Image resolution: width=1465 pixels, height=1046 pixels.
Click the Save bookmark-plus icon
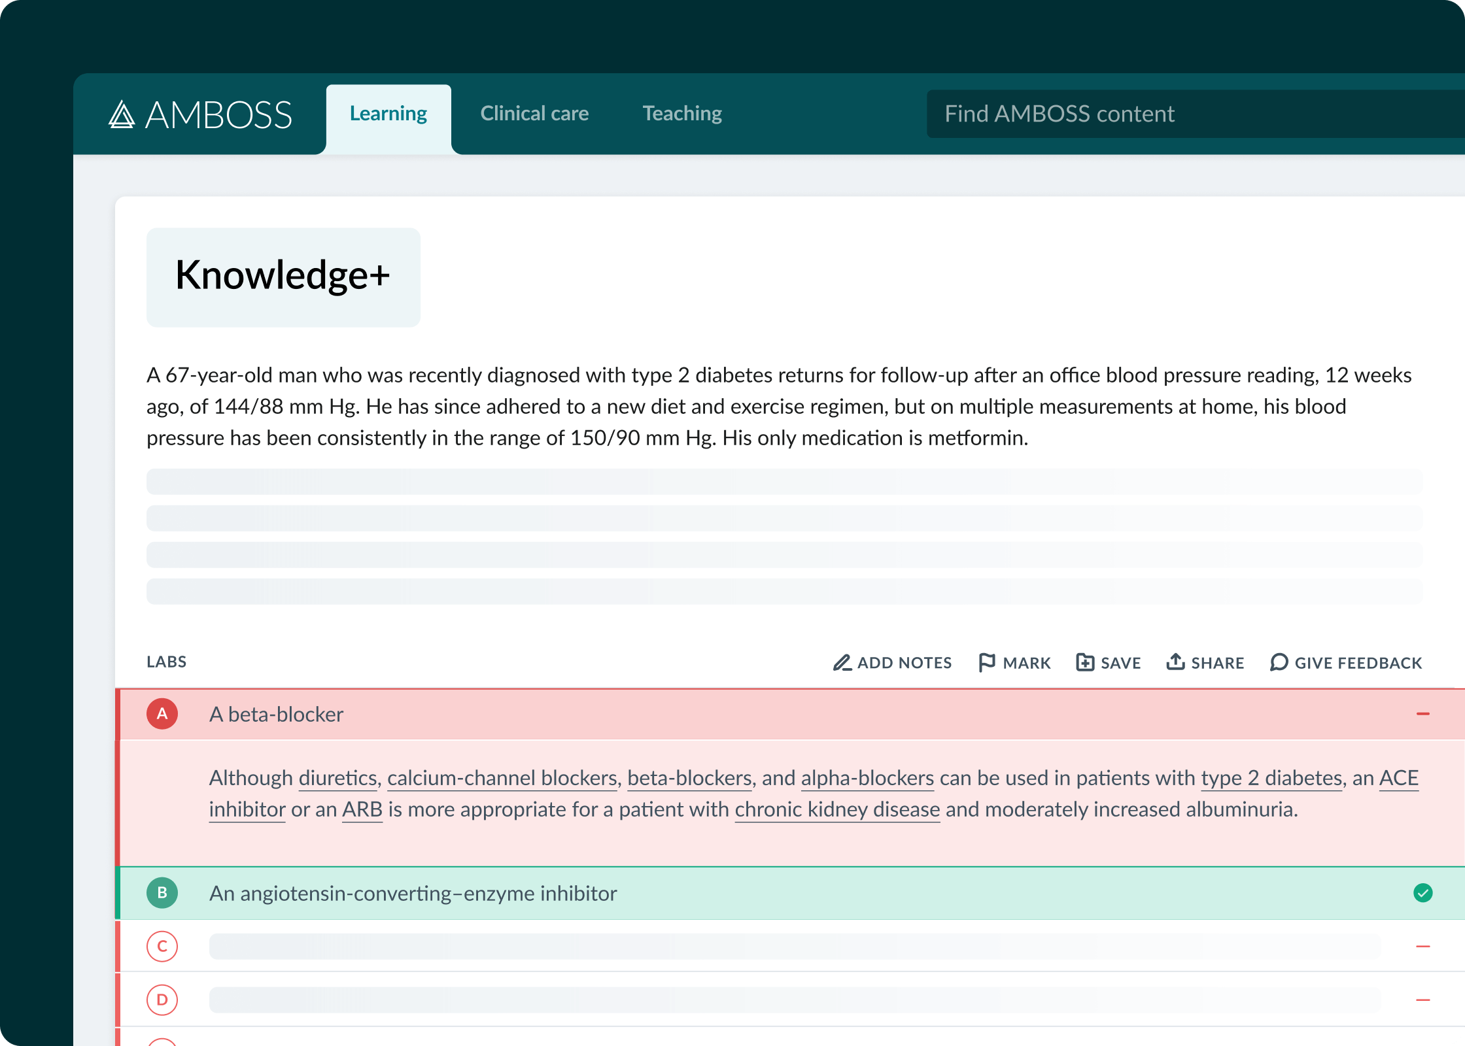[1085, 663]
